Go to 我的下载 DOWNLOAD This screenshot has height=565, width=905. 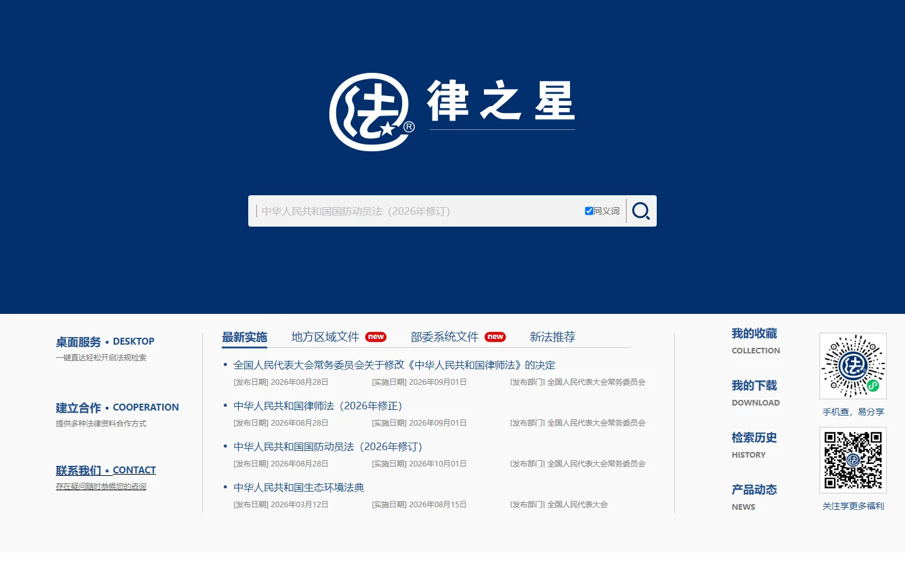pos(755,393)
